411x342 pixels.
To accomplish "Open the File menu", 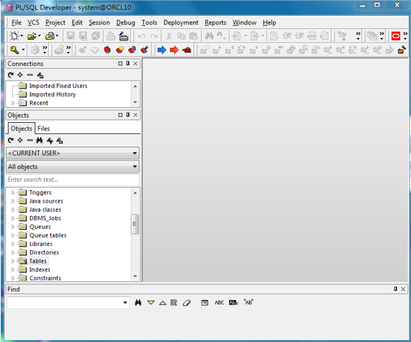I will click(x=16, y=23).
